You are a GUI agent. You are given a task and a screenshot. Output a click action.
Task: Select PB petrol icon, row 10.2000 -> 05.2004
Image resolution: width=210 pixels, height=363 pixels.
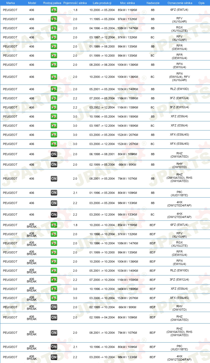pos(54,10)
